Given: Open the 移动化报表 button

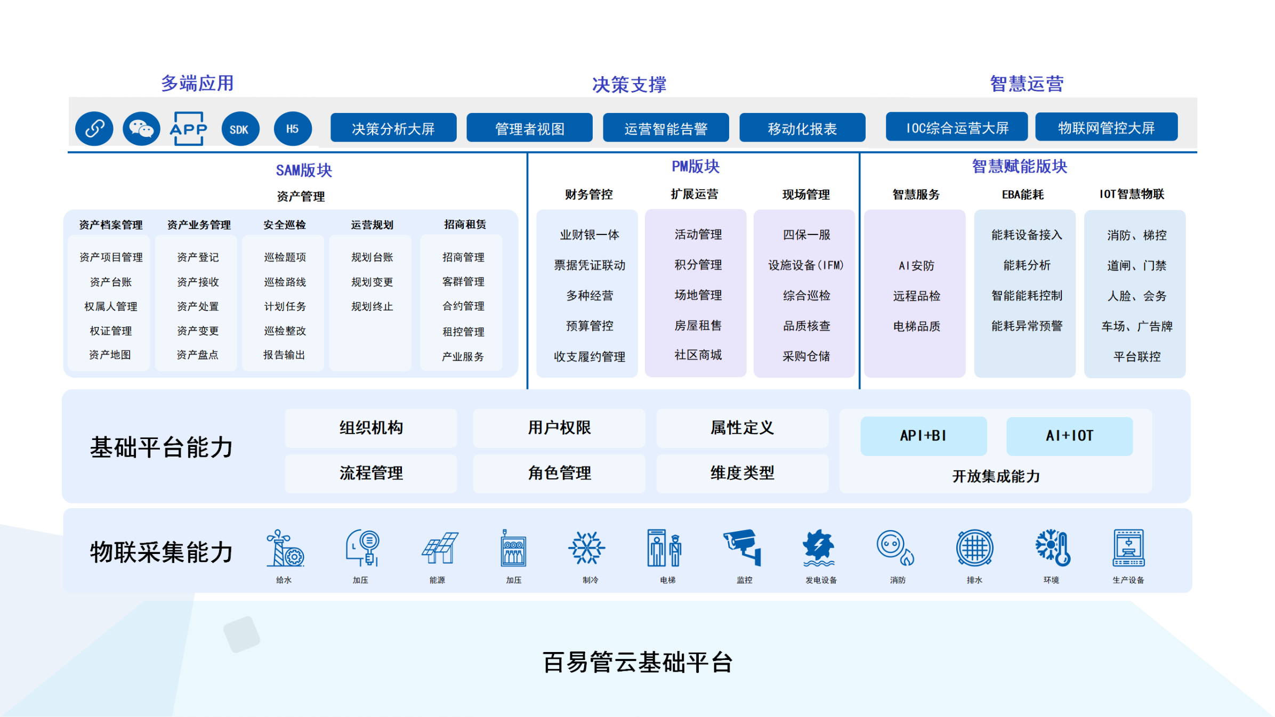Looking at the screenshot, I should coord(802,128).
